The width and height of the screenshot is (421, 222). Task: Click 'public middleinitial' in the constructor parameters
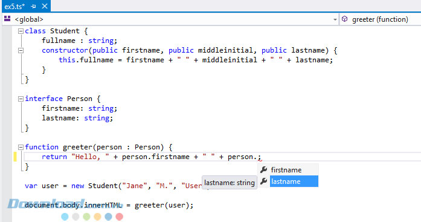[210, 50]
